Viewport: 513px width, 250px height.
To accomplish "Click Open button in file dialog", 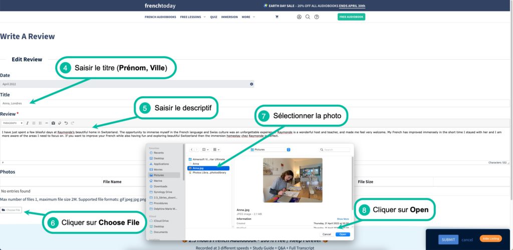I will coord(342,234).
